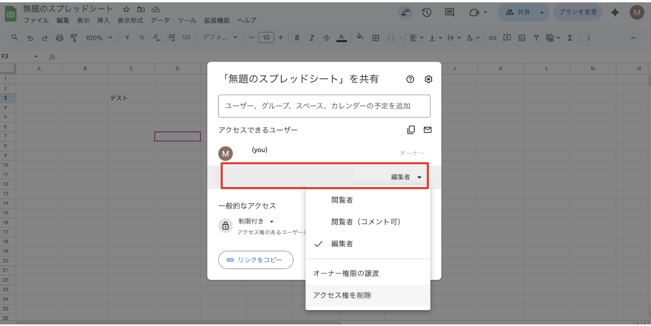Viewport: 651px width, 326px height.
Task: Insert a link via toolbar
Action: point(492,38)
